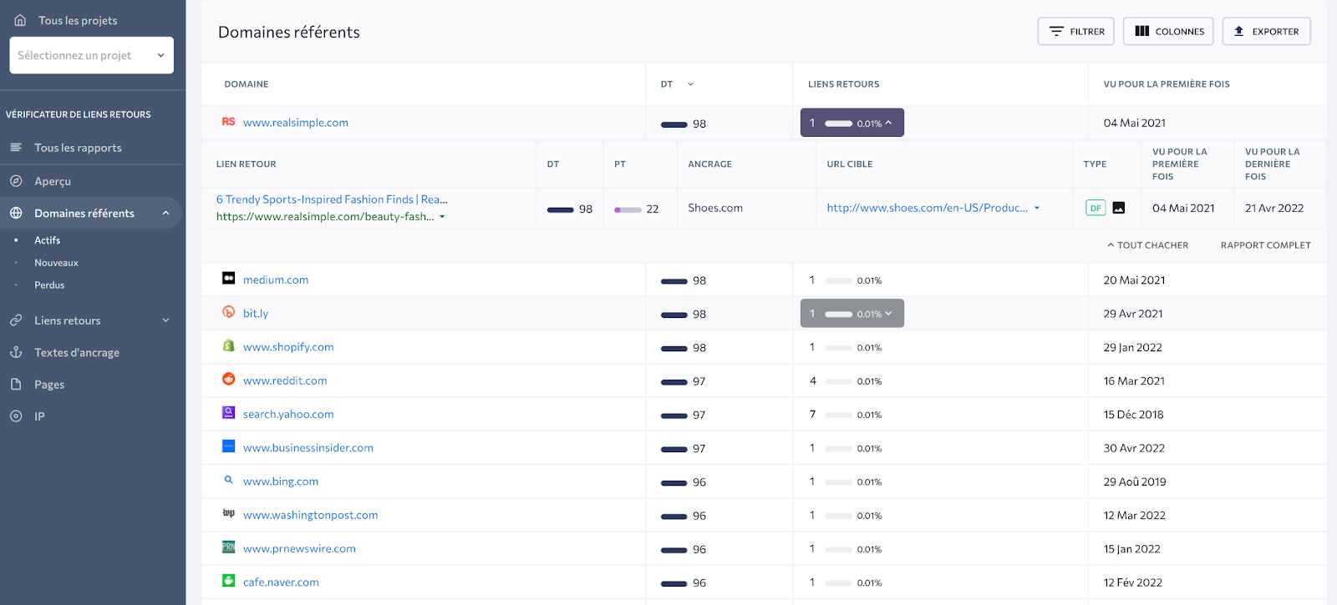Click the image link type icon
Screen dimensions: 1337x605
tap(1119, 208)
